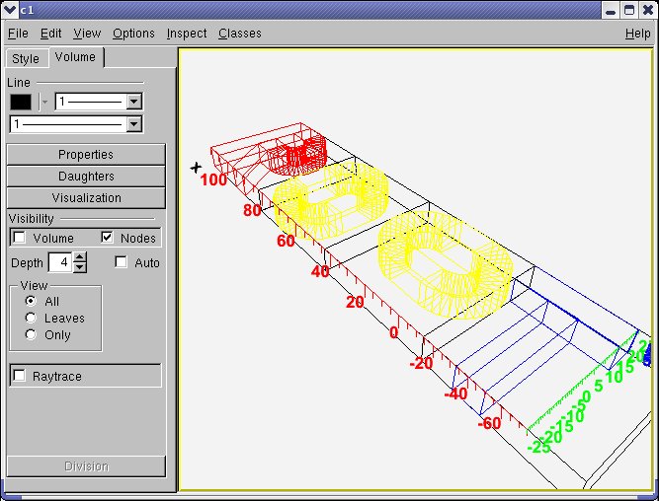Open the Help menu
Viewport: 659px width, 501px height.
tap(637, 34)
